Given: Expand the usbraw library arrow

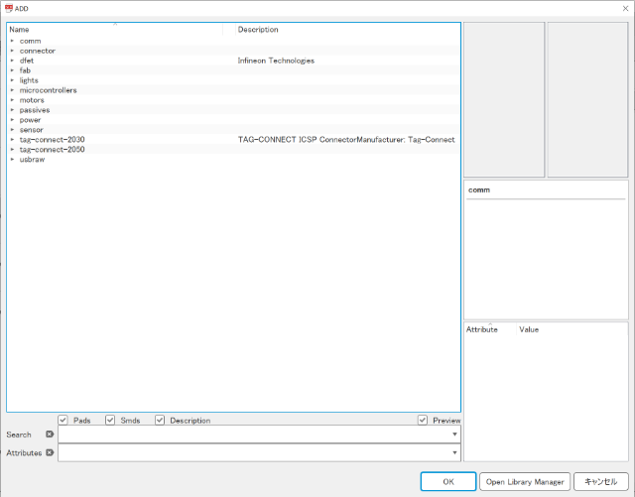Looking at the screenshot, I should [x=12, y=159].
